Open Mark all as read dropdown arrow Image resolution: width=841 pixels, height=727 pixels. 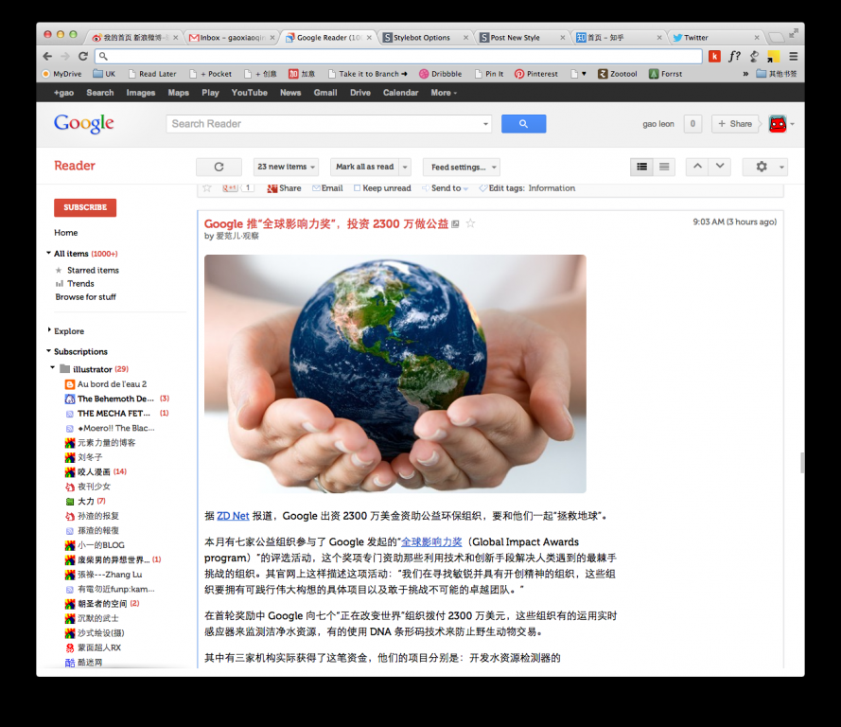click(405, 167)
